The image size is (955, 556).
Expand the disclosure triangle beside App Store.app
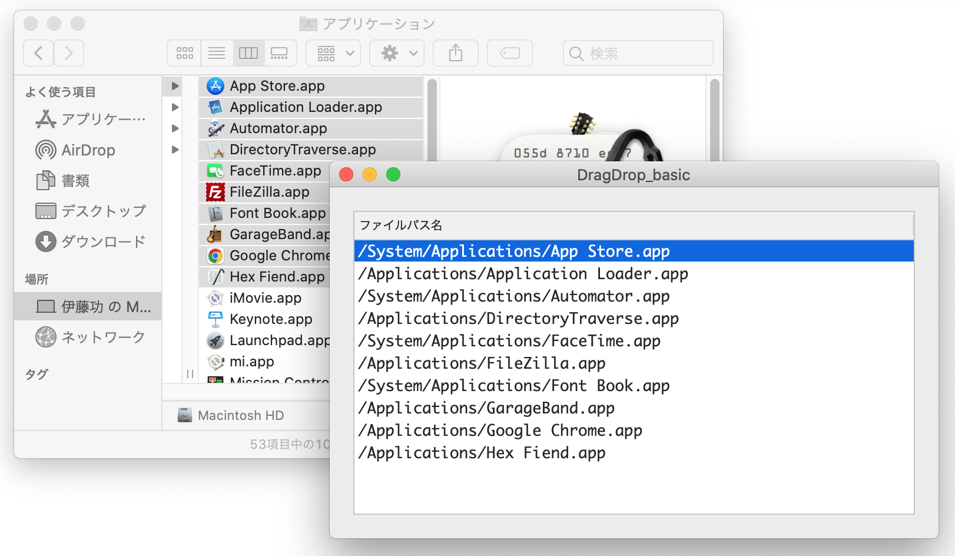tap(175, 86)
